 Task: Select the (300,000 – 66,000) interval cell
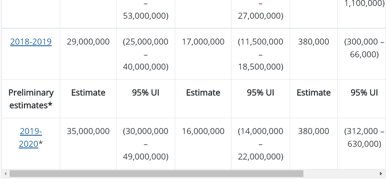pos(364,48)
